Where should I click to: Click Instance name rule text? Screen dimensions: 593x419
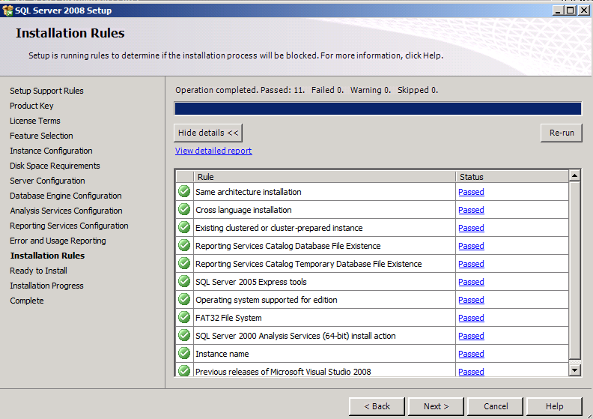click(x=222, y=354)
